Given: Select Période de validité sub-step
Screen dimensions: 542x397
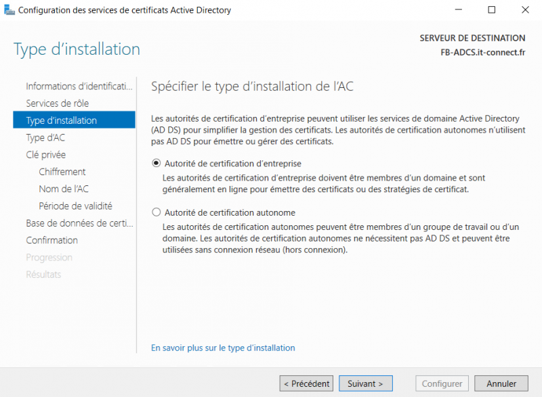Looking at the screenshot, I should click(x=75, y=206).
